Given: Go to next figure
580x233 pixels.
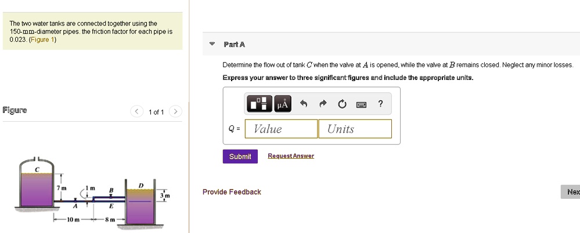Looking at the screenshot, I should point(176,112).
